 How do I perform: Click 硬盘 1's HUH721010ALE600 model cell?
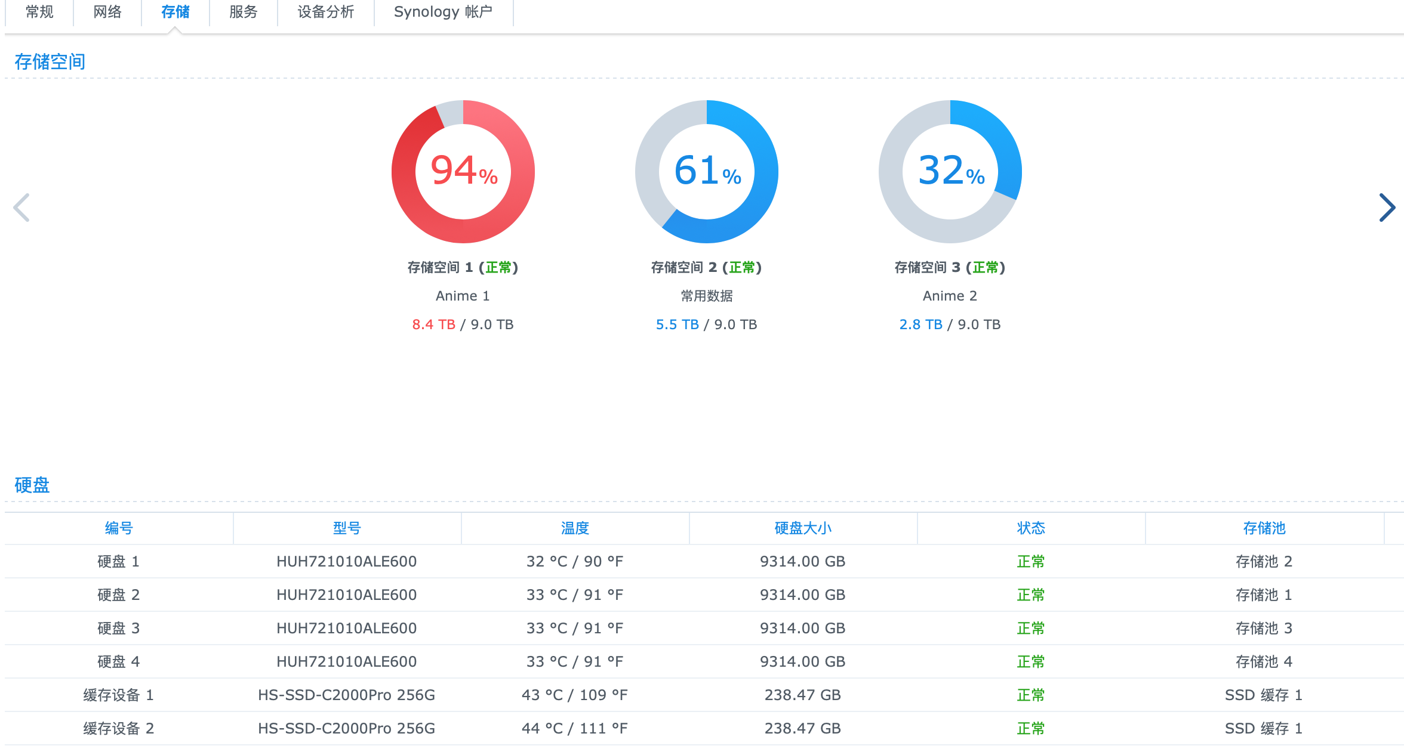[347, 561]
